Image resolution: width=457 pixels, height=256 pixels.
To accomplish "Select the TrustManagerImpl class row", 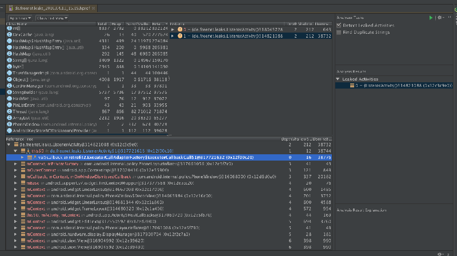I will pyautogui.click(x=87, y=73).
